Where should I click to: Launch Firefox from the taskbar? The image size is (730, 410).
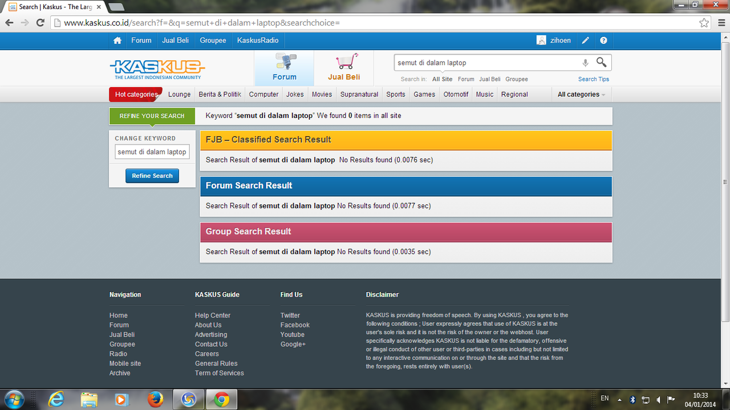pyautogui.click(x=155, y=400)
